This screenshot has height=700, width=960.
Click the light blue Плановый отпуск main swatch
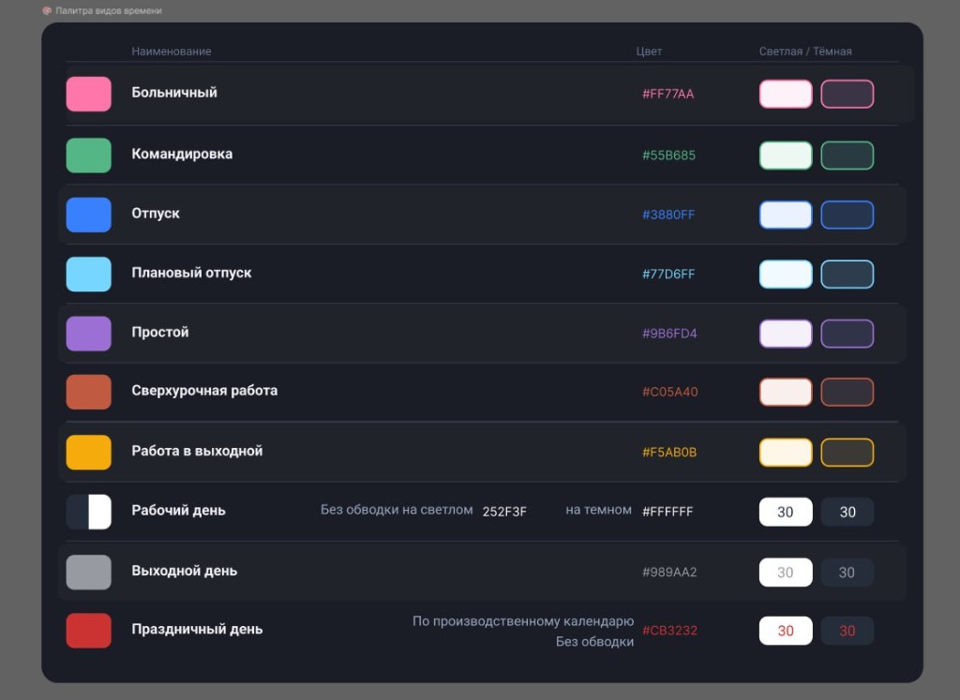click(89, 275)
